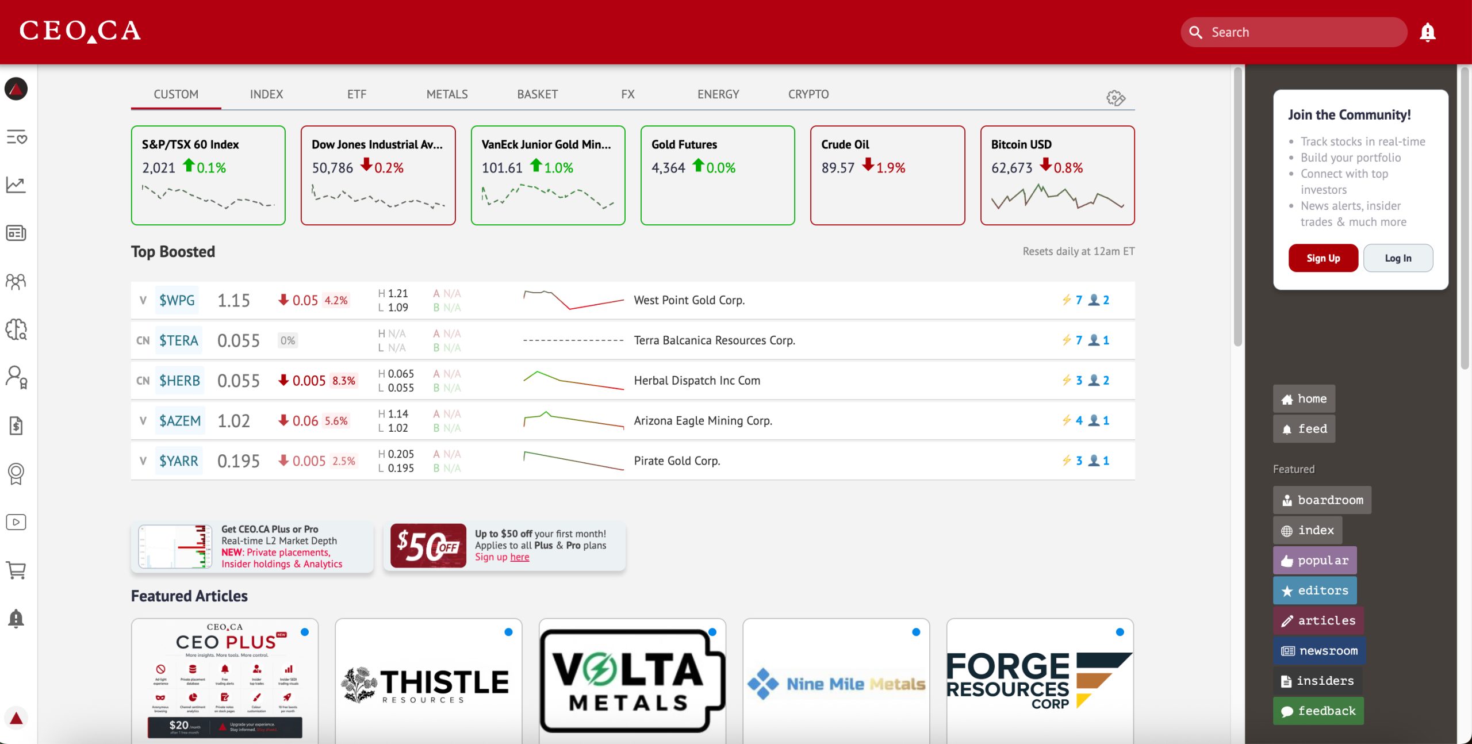
Task: Open the chart trends sidebar icon
Action: point(16,185)
